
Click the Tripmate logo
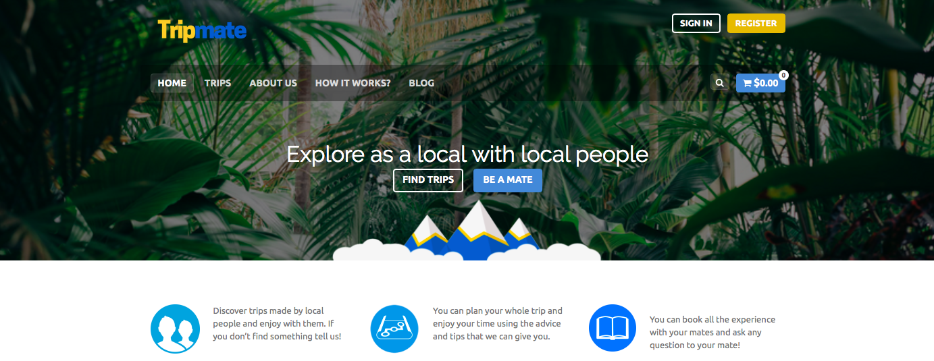202,30
